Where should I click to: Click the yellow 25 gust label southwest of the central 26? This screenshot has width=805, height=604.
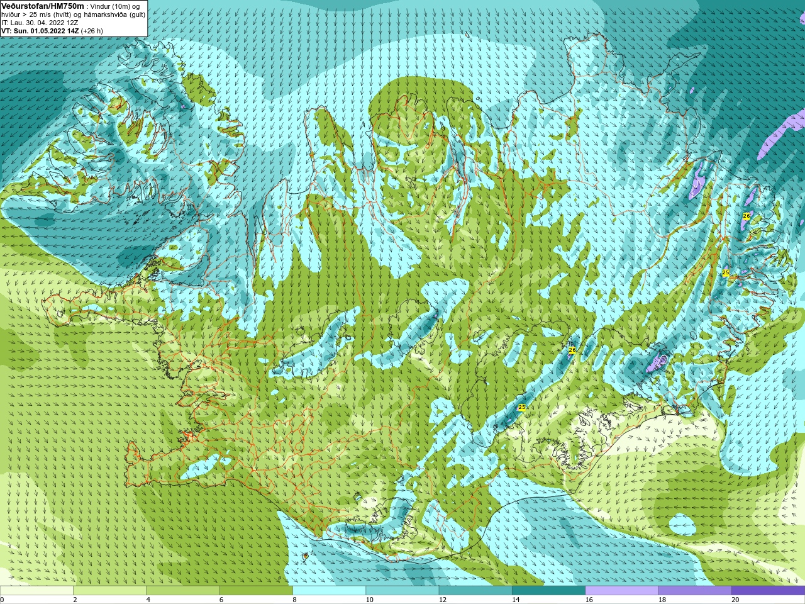[x=521, y=408]
